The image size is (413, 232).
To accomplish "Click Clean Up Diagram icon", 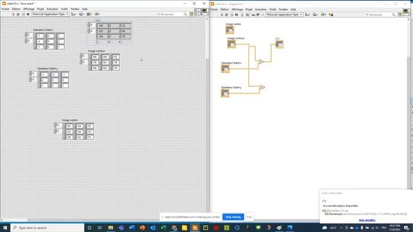I will pyautogui.click(x=331, y=15).
